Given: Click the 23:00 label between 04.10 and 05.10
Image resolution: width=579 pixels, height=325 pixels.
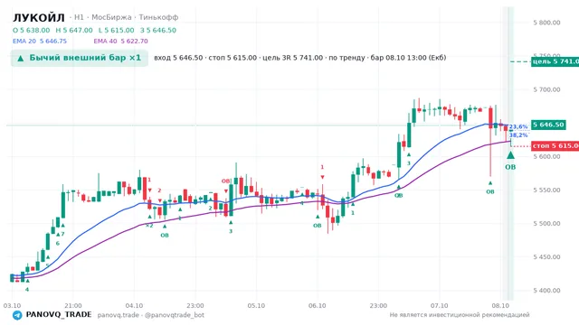Looking at the screenshot, I should coord(195,306).
